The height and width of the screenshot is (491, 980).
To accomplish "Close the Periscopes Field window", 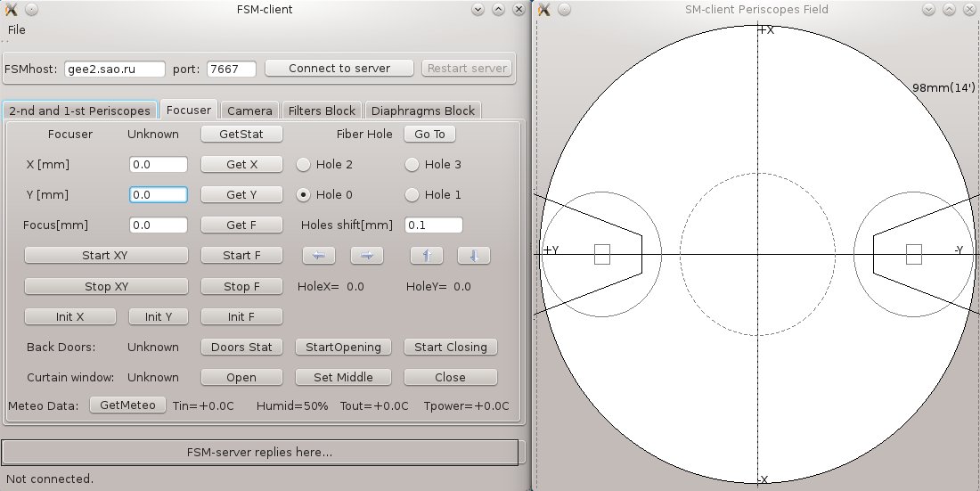I will [969, 10].
